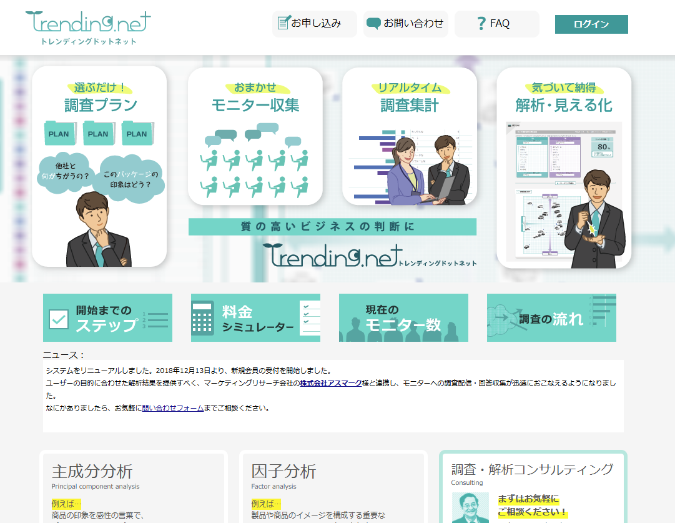The height and width of the screenshot is (523, 675).
Task: Open the FAQ page
Action: point(497,24)
